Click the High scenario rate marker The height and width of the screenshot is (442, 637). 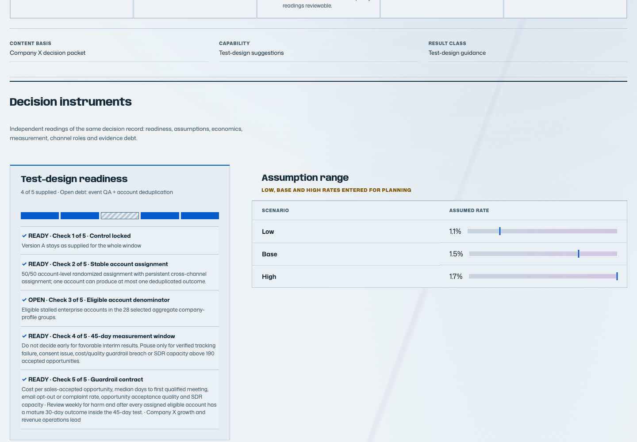(617, 276)
